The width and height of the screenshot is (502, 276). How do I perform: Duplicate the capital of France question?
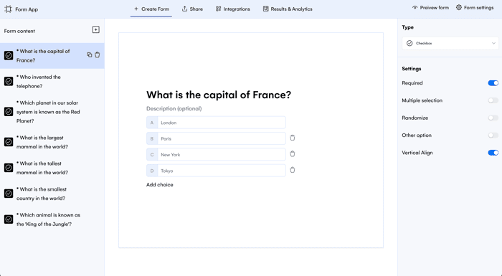90,55
